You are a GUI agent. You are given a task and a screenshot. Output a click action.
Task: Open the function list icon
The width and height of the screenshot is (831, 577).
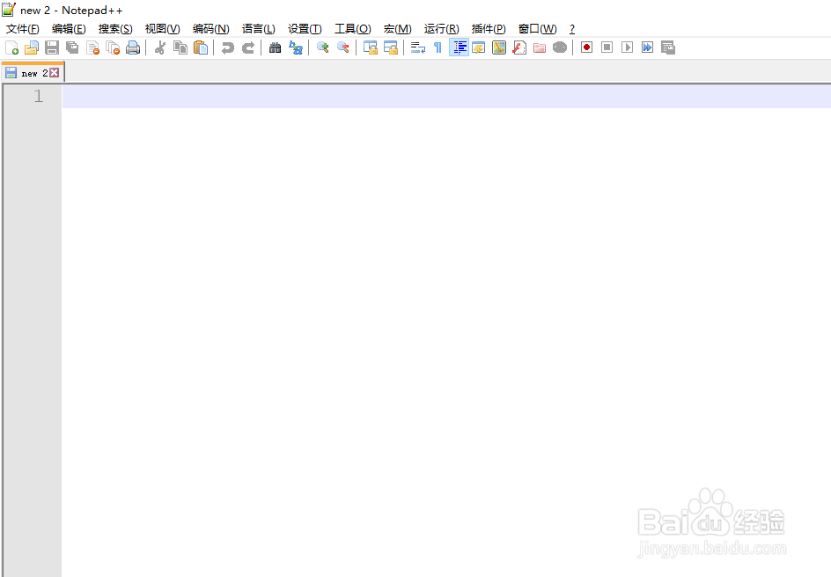(x=519, y=47)
